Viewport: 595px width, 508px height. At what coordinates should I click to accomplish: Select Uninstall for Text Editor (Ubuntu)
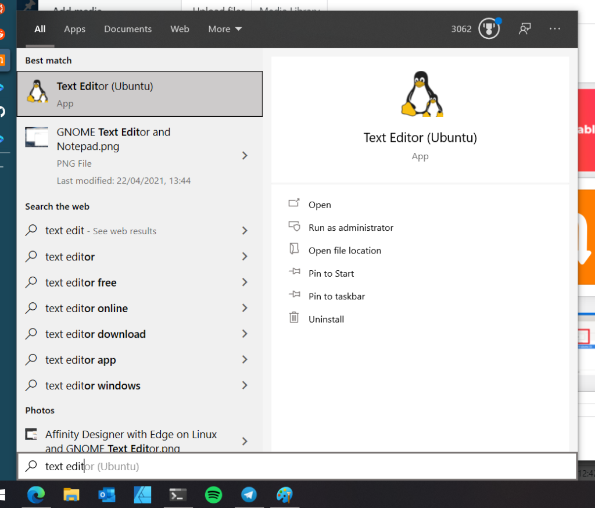(327, 319)
